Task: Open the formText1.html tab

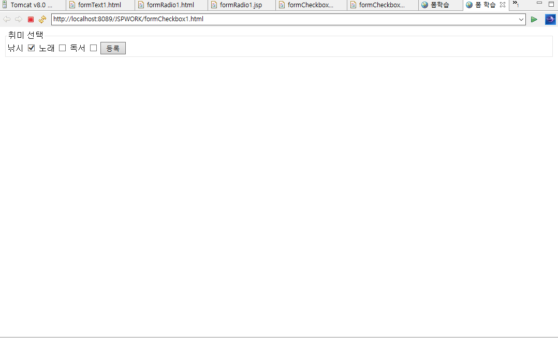Action: click(x=99, y=5)
